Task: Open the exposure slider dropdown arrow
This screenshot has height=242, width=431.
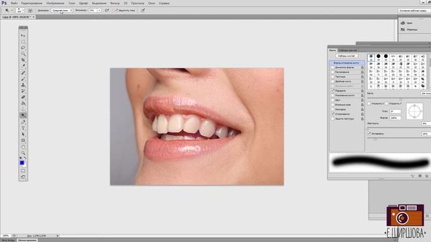Action: coord(99,10)
